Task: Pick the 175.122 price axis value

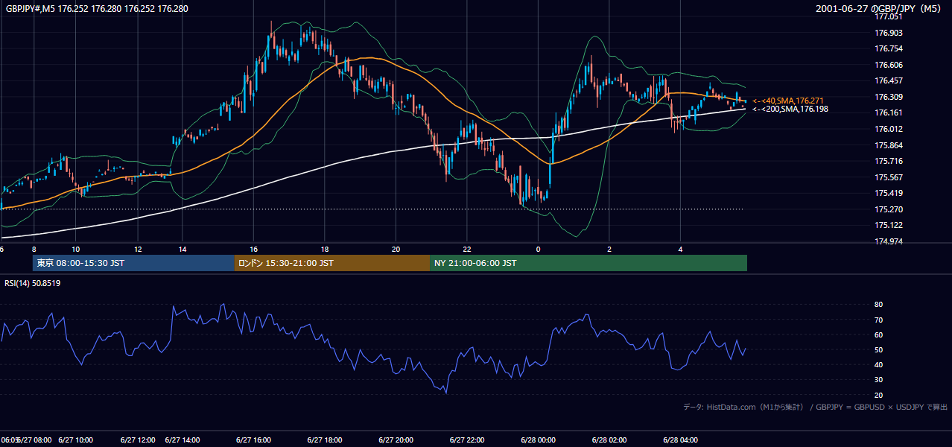Action: coord(889,225)
